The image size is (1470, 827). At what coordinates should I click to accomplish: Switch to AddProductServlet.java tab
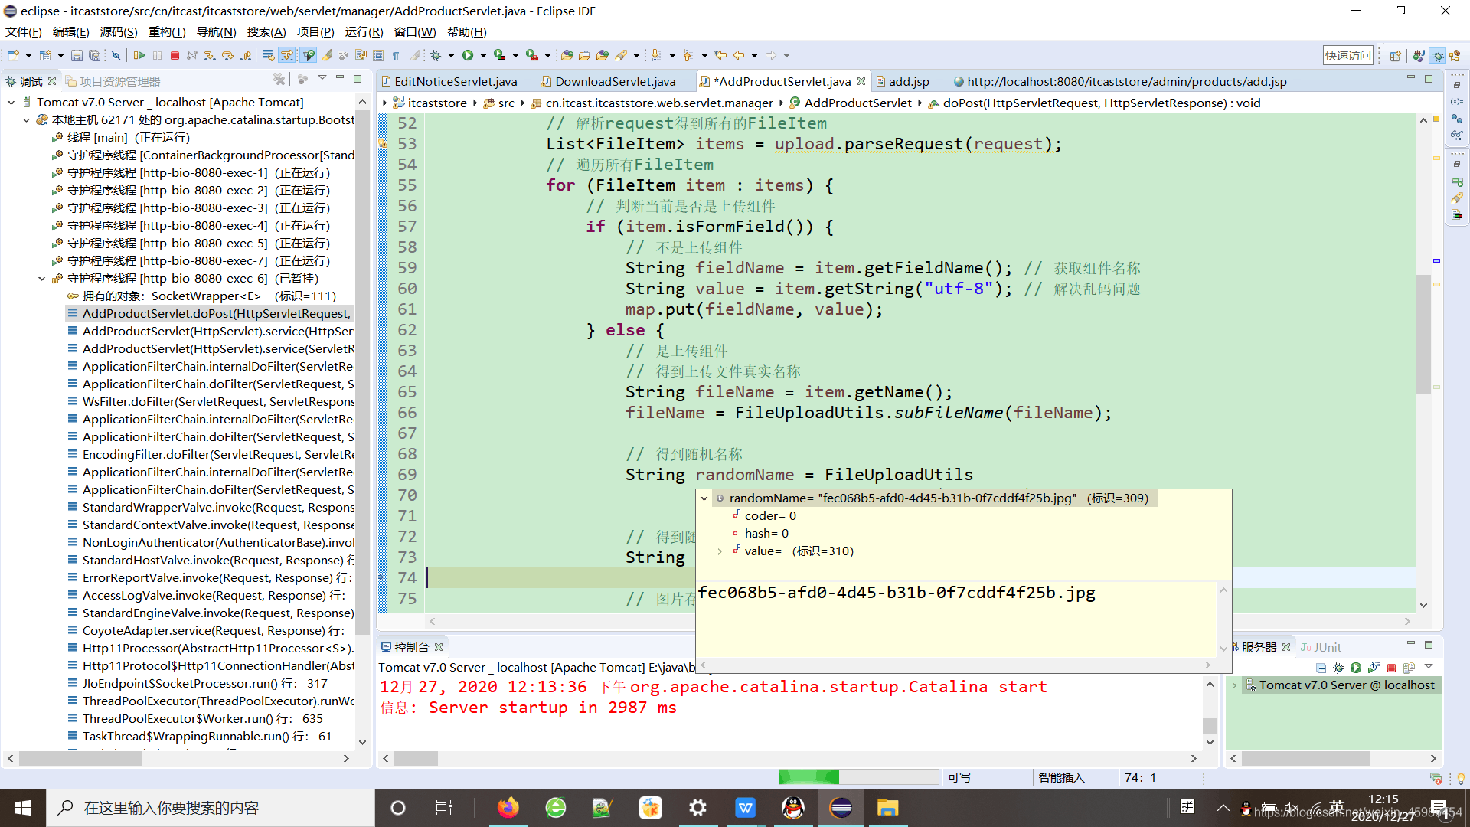pos(777,80)
